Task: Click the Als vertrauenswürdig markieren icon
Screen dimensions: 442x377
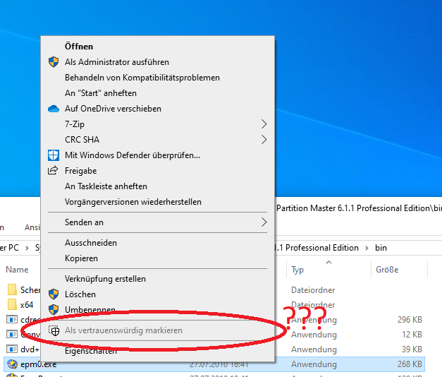Action: click(54, 330)
